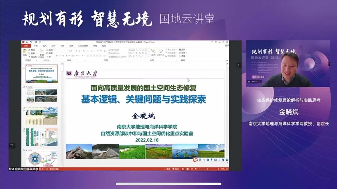Image resolution: width=337 pixels, height=189 pixels.
Task: Select the Triangle shape in shapes gallery
Action: [x=134, y=53]
